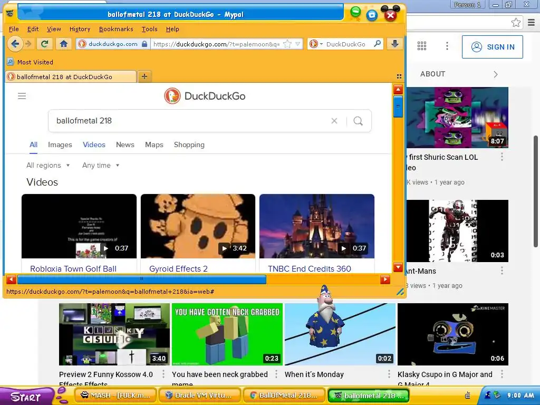540x405 pixels.
Task: Select the ballofmetal 218 browser tab
Action: tap(71, 76)
